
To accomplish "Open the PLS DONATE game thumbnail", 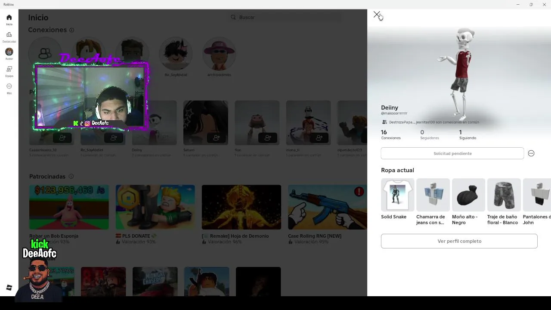I will [x=155, y=207].
